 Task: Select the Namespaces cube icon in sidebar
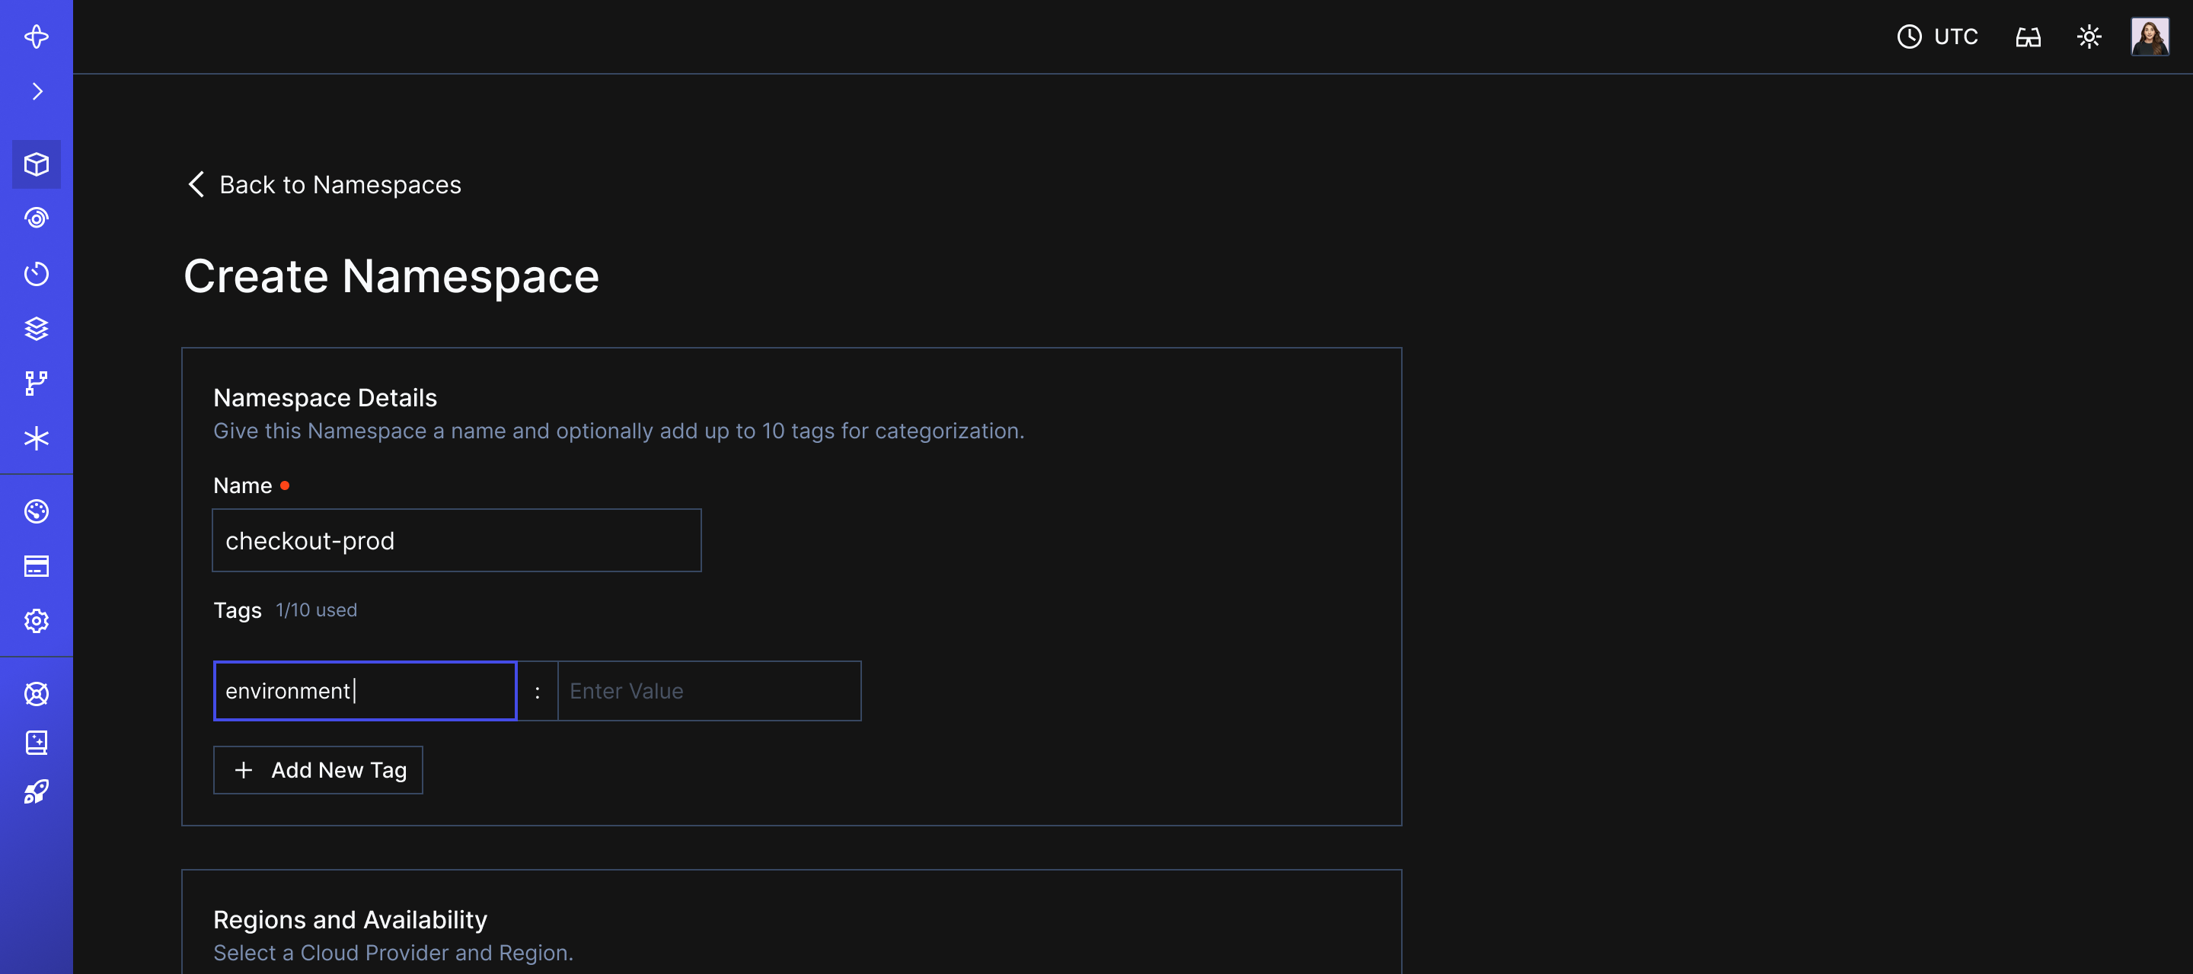click(37, 164)
